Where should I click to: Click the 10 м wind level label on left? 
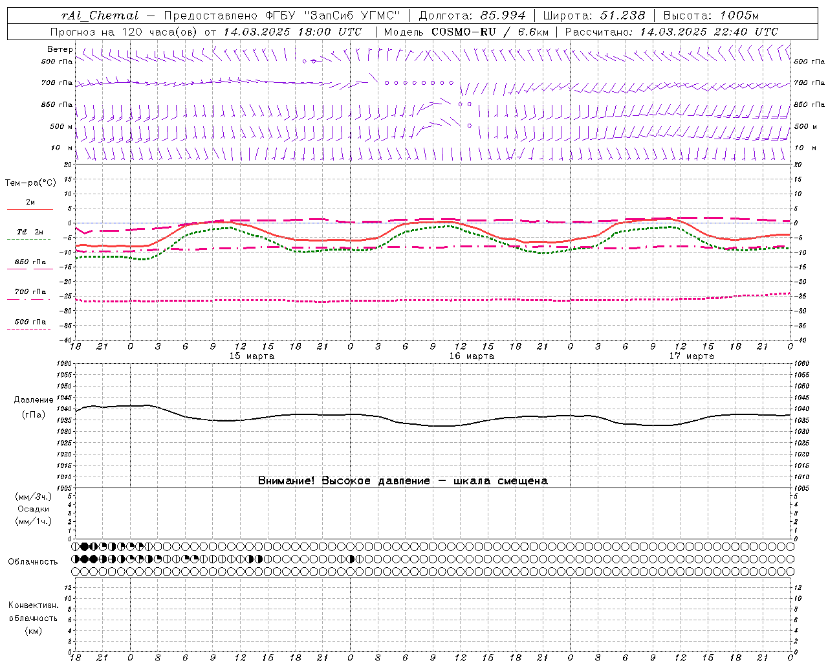pos(62,148)
